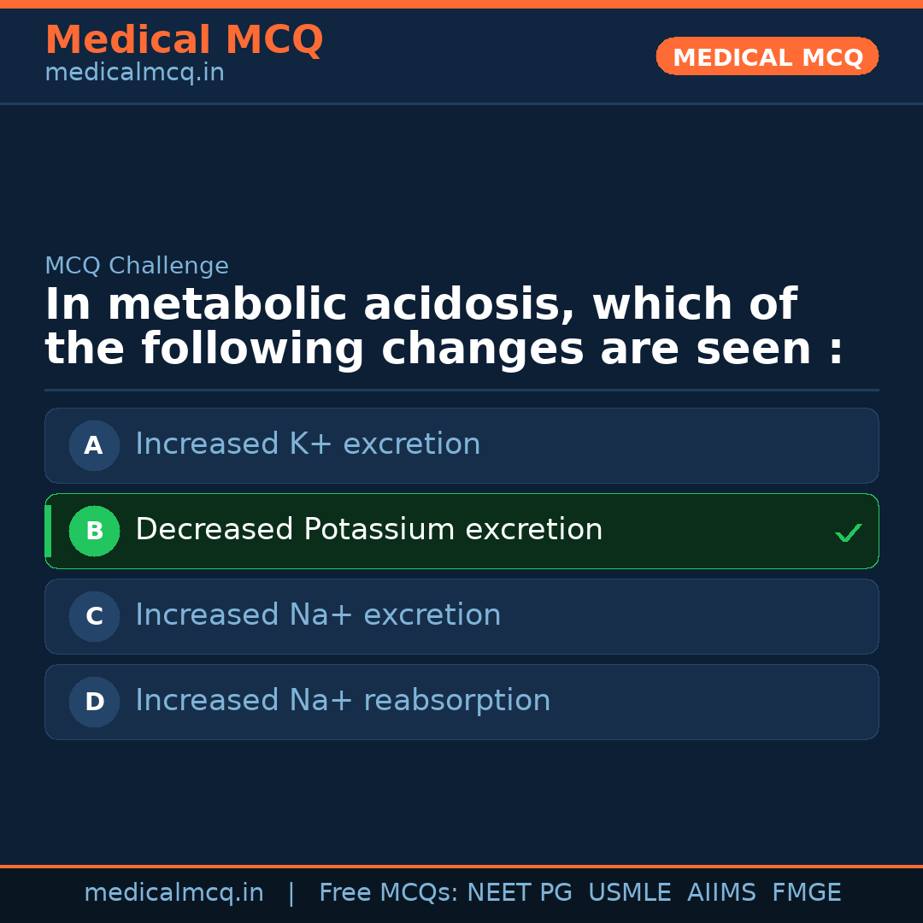
Task: Click the green checkmark on option B
Action: (x=848, y=533)
